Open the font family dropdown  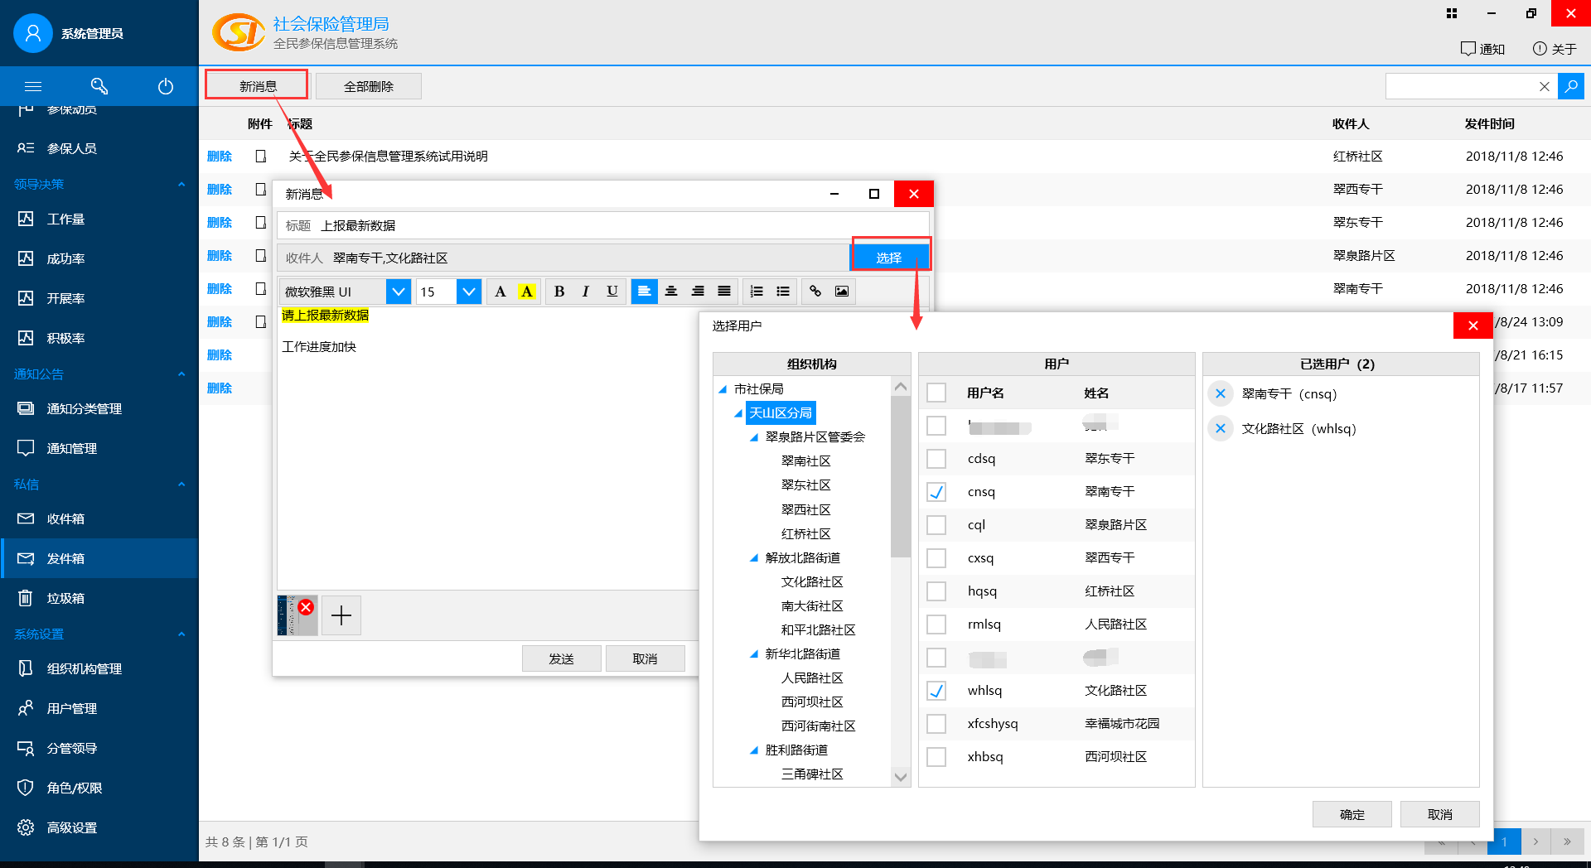tap(399, 292)
